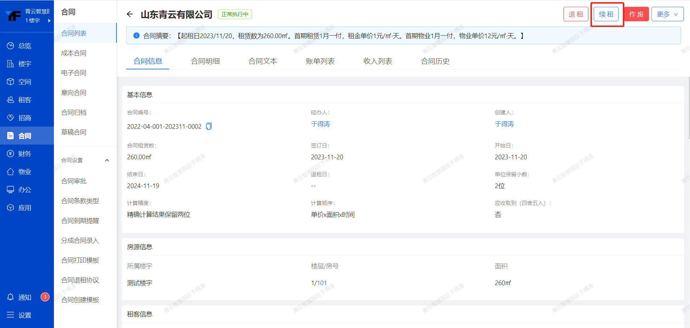This screenshot has height=328, width=690.
Task: Go to 楼宇 buildings section
Action: pyautogui.click(x=24, y=64)
